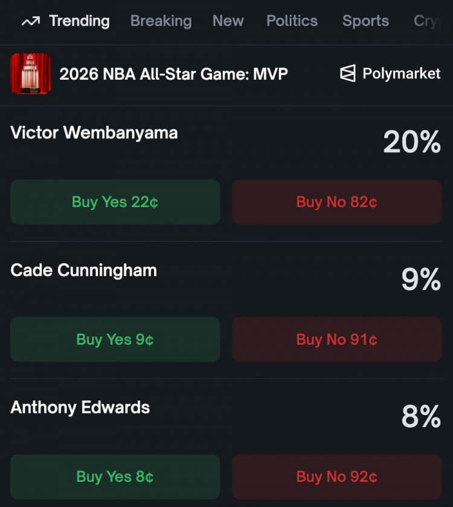Switch to the Sports tab

click(365, 21)
